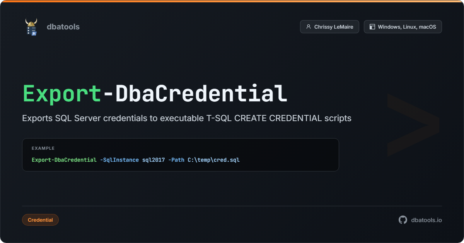Click the Export-DbaCredential command title
464x243 pixels.
point(155,93)
